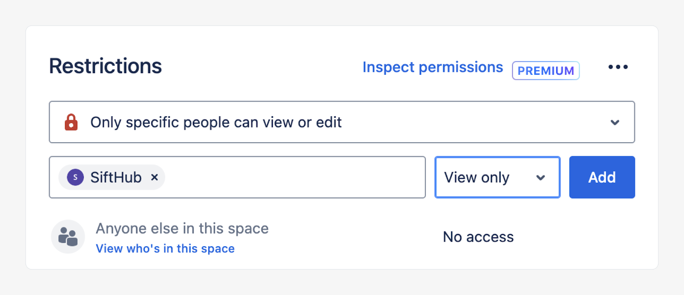This screenshot has height=295, width=684.
Task: Click the people group icon
Action: (68, 237)
